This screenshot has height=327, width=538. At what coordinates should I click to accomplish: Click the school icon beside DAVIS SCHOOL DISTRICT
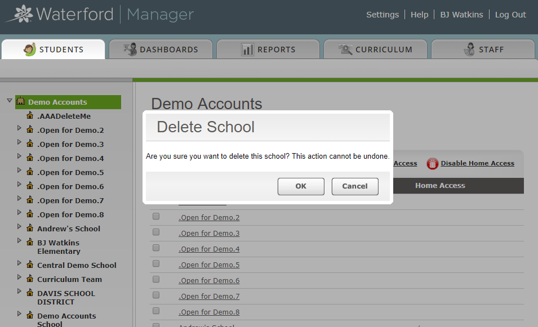[x=30, y=292]
